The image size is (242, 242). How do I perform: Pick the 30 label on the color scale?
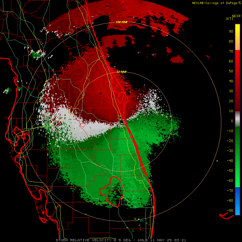click(x=231, y=91)
